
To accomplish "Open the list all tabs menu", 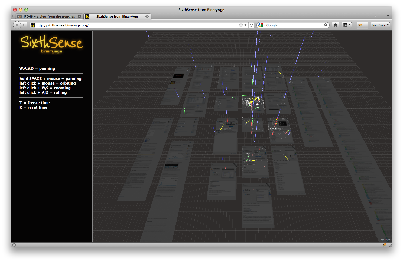I will (x=388, y=16).
